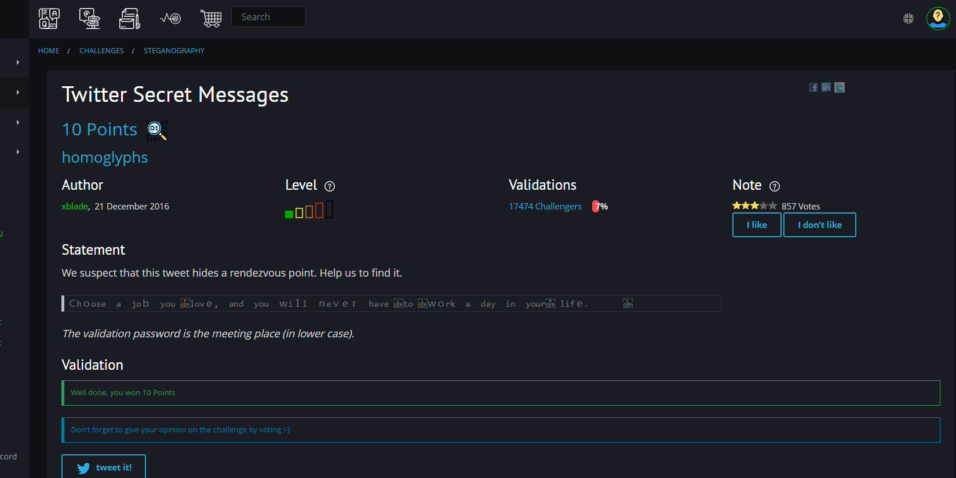Viewport: 956px width, 478px height.
Task: Click the Twitter Secret Messages title
Action: 175,95
